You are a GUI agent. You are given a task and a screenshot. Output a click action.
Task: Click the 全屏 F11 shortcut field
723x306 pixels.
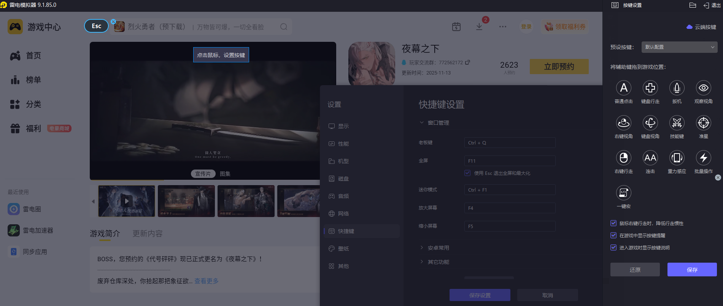click(510, 161)
